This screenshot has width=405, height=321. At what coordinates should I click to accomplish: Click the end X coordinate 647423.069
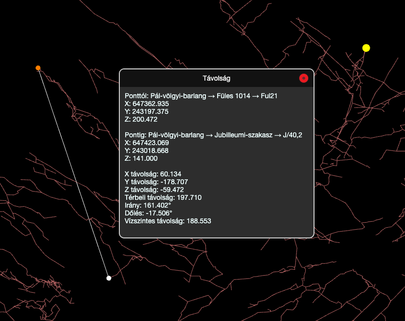tap(147, 143)
